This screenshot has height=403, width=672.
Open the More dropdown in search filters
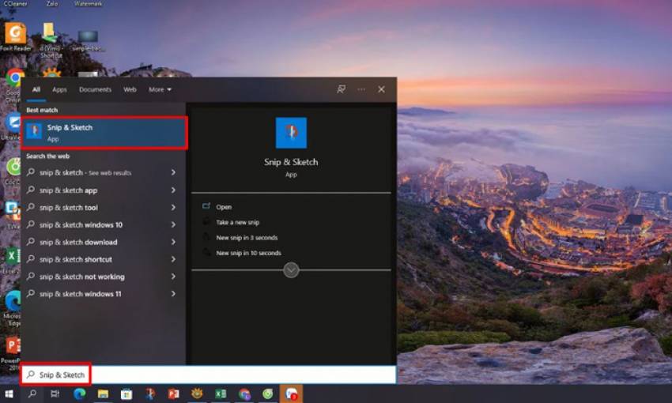160,89
